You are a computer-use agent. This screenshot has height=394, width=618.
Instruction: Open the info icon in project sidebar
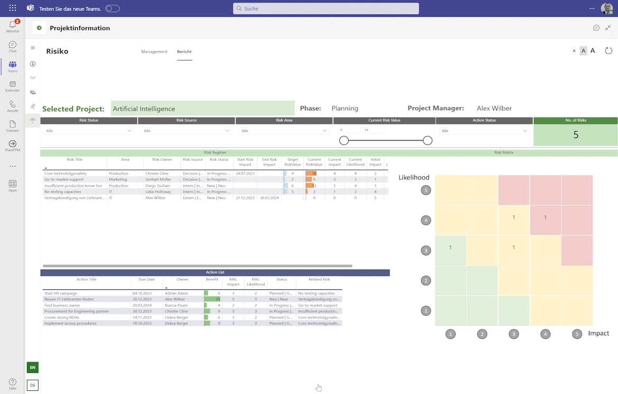tap(33, 64)
